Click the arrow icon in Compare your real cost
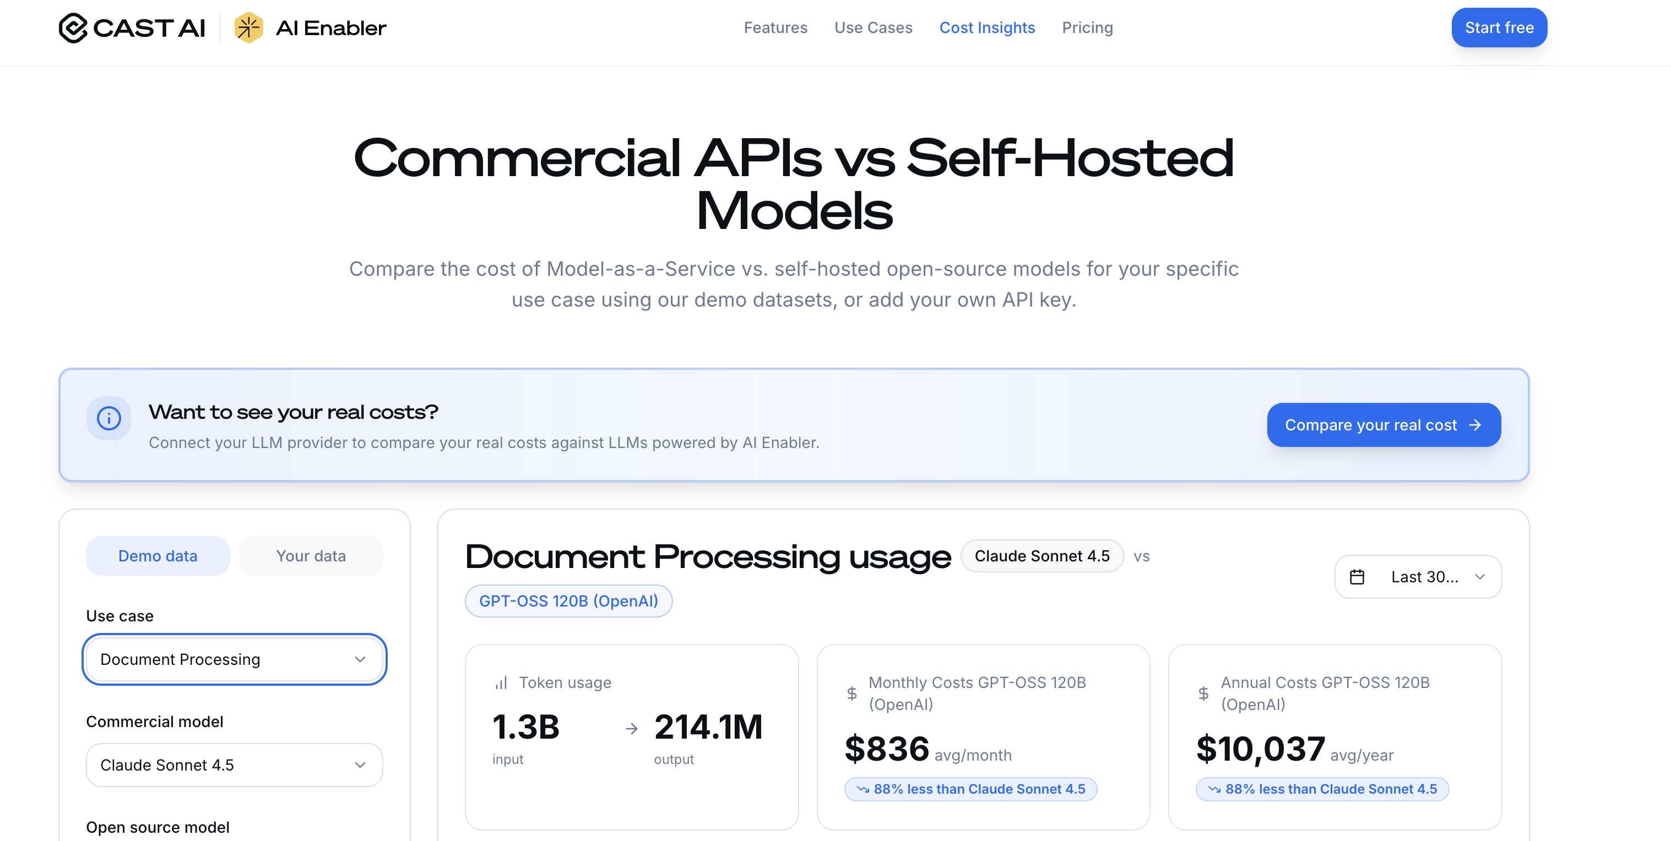1671x841 pixels. (x=1477, y=425)
